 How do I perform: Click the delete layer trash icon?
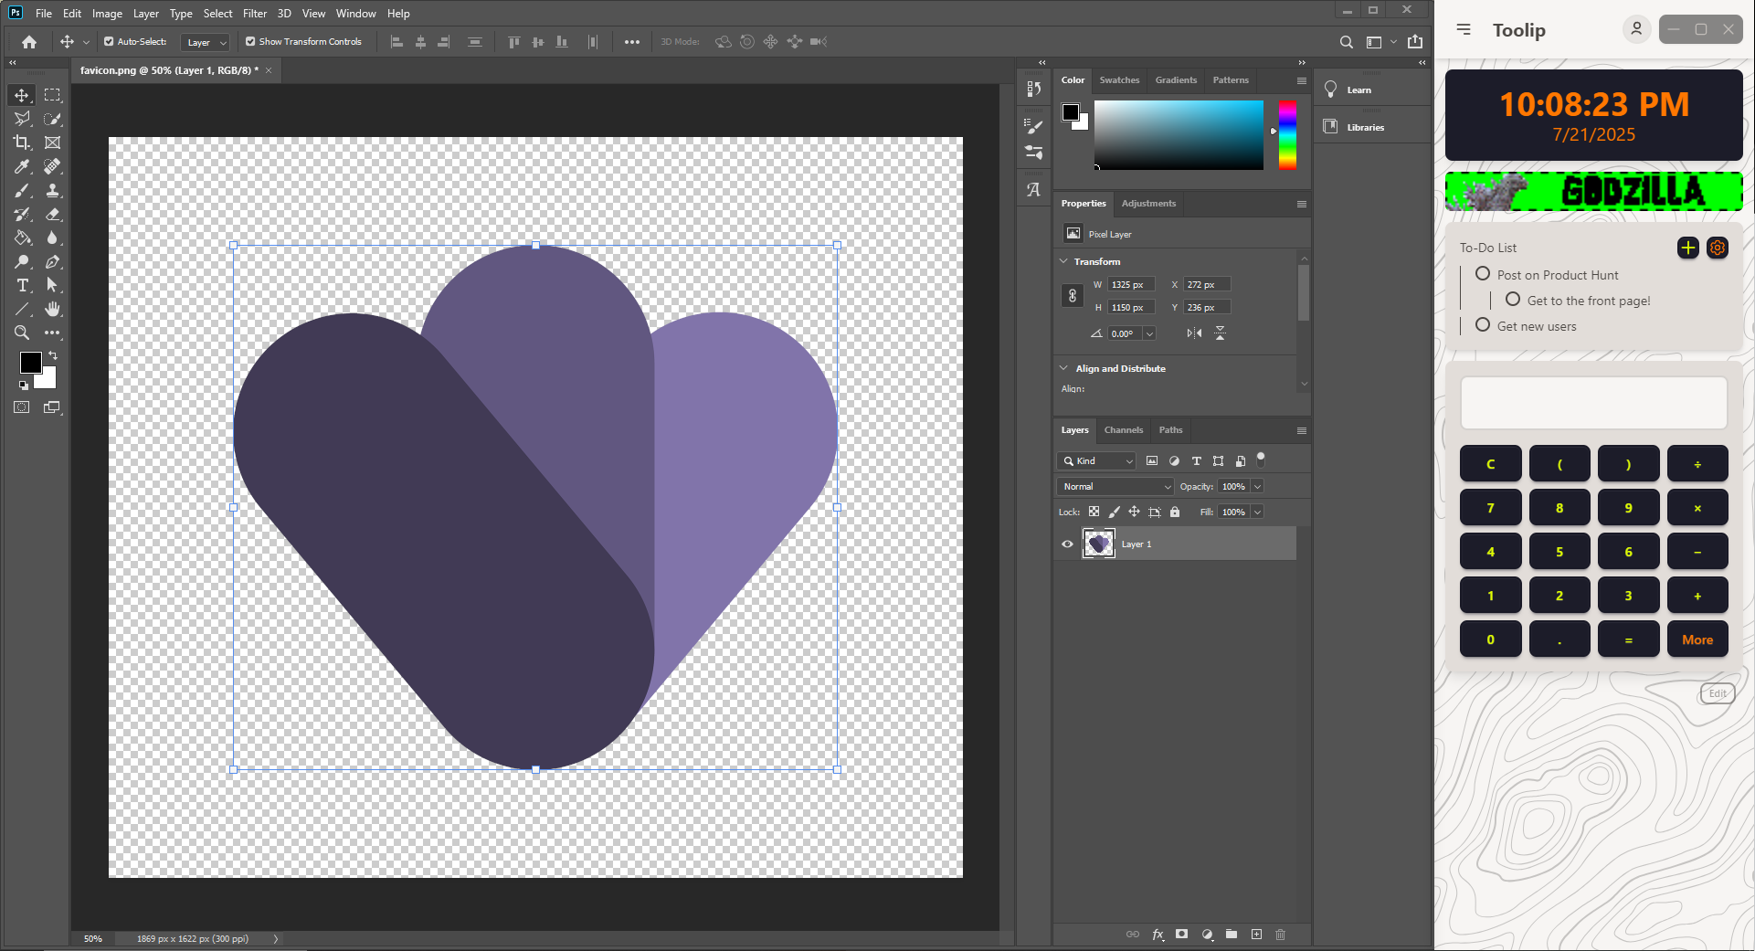[x=1280, y=934]
